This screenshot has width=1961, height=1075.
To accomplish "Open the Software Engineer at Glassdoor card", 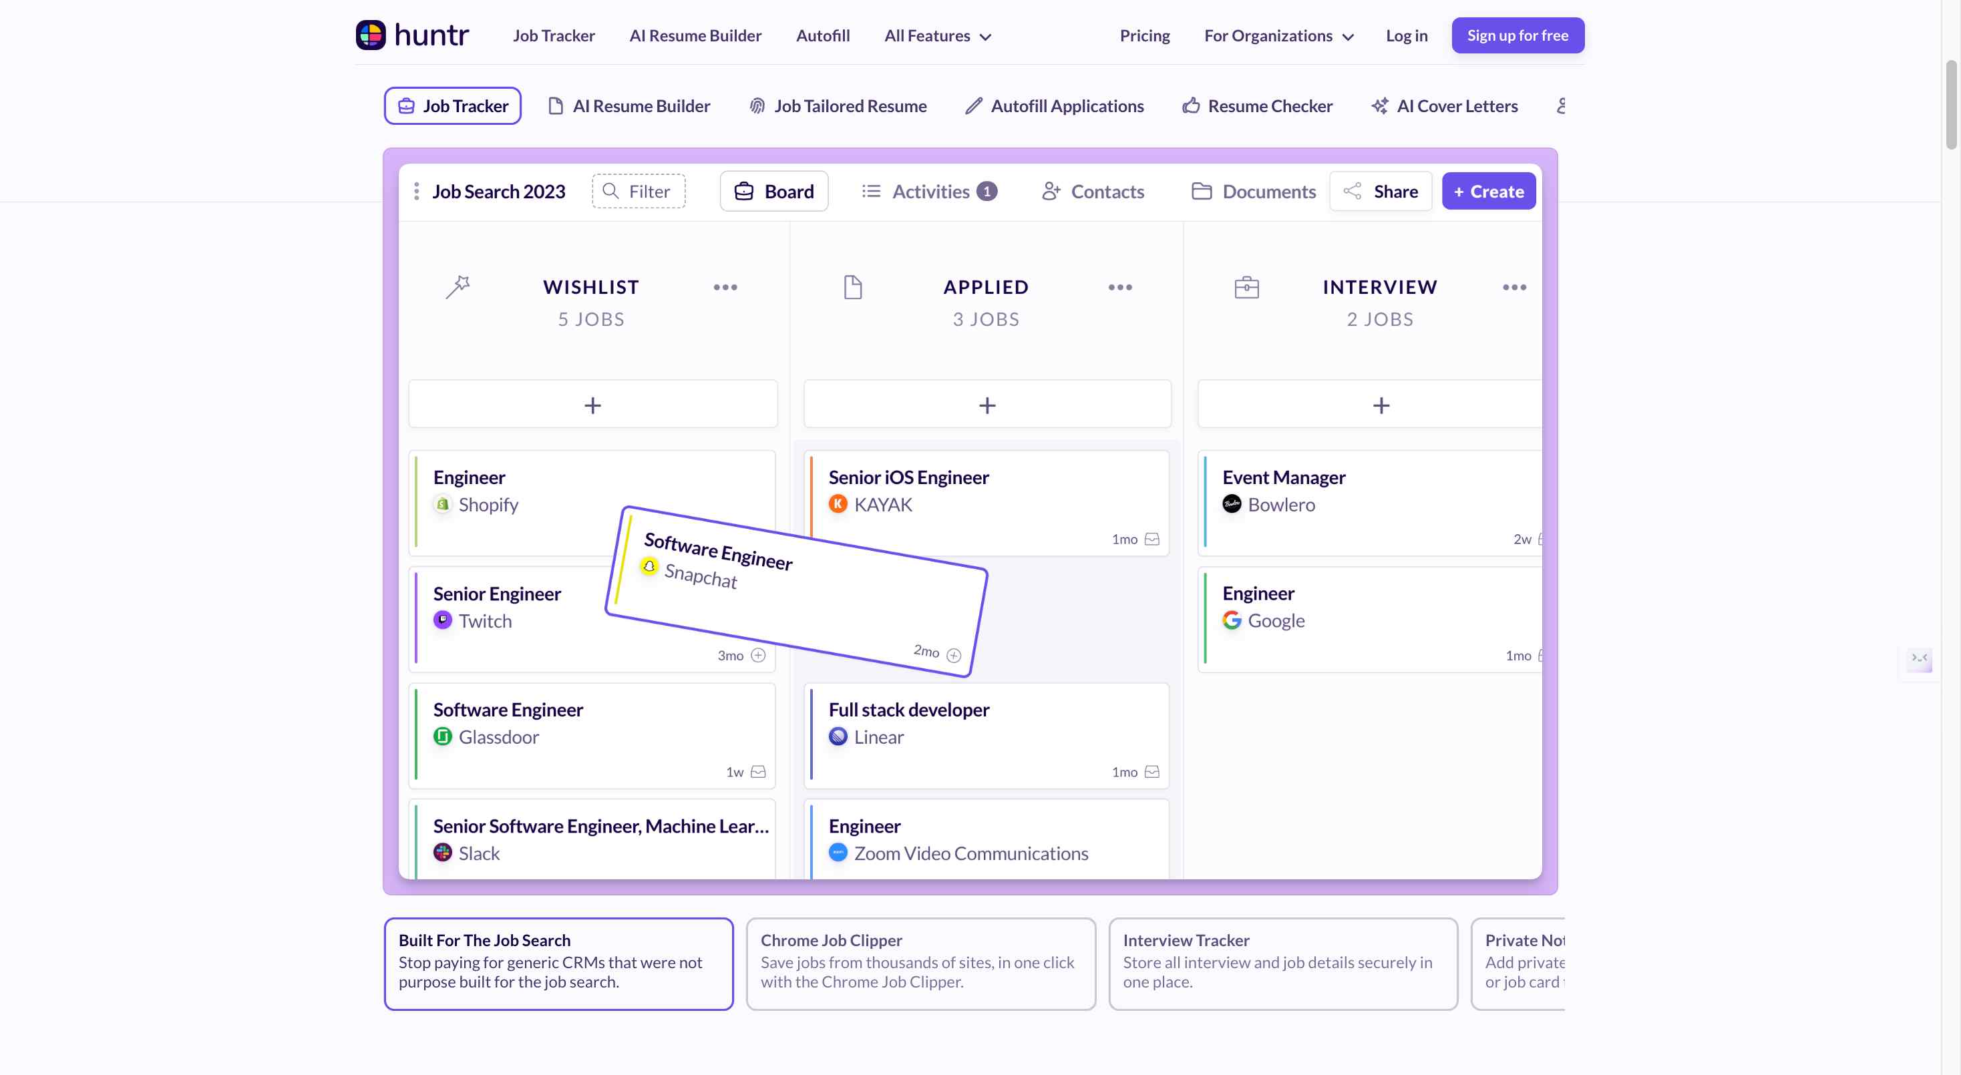I will (592, 735).
